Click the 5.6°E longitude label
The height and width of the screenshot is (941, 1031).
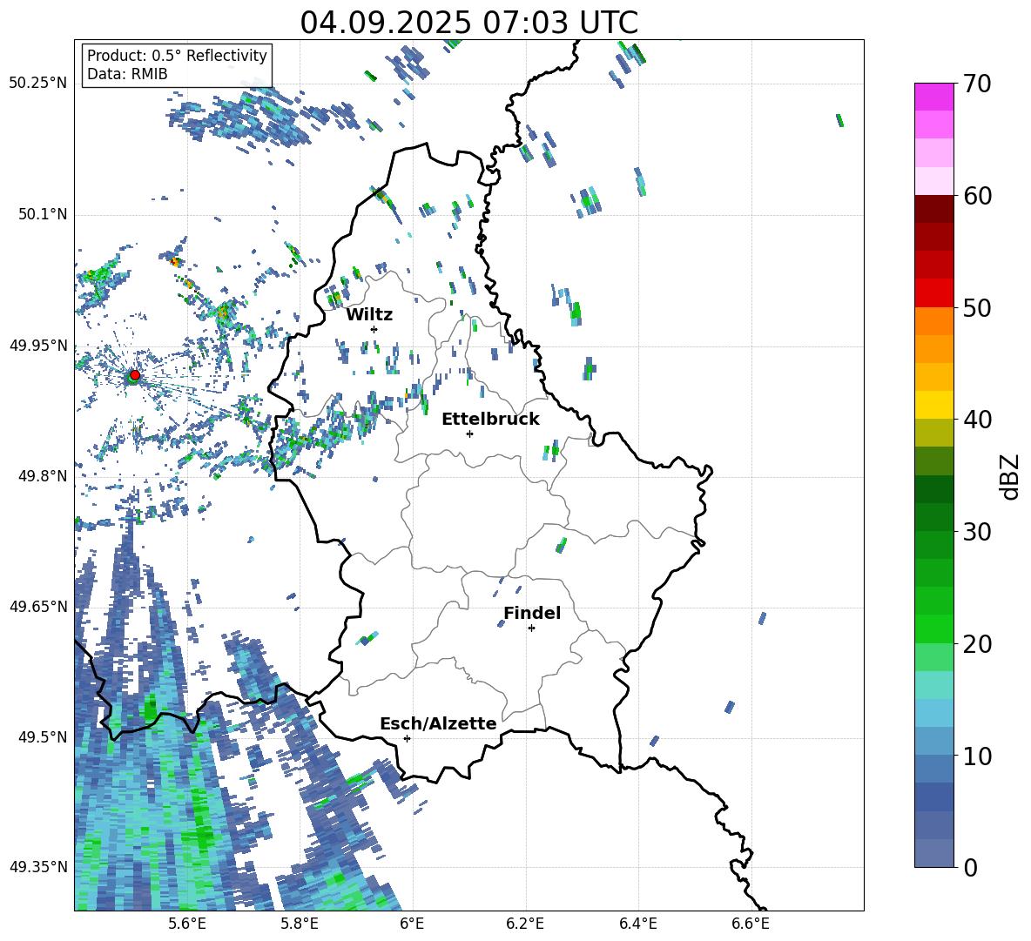[x=187, y=924]
